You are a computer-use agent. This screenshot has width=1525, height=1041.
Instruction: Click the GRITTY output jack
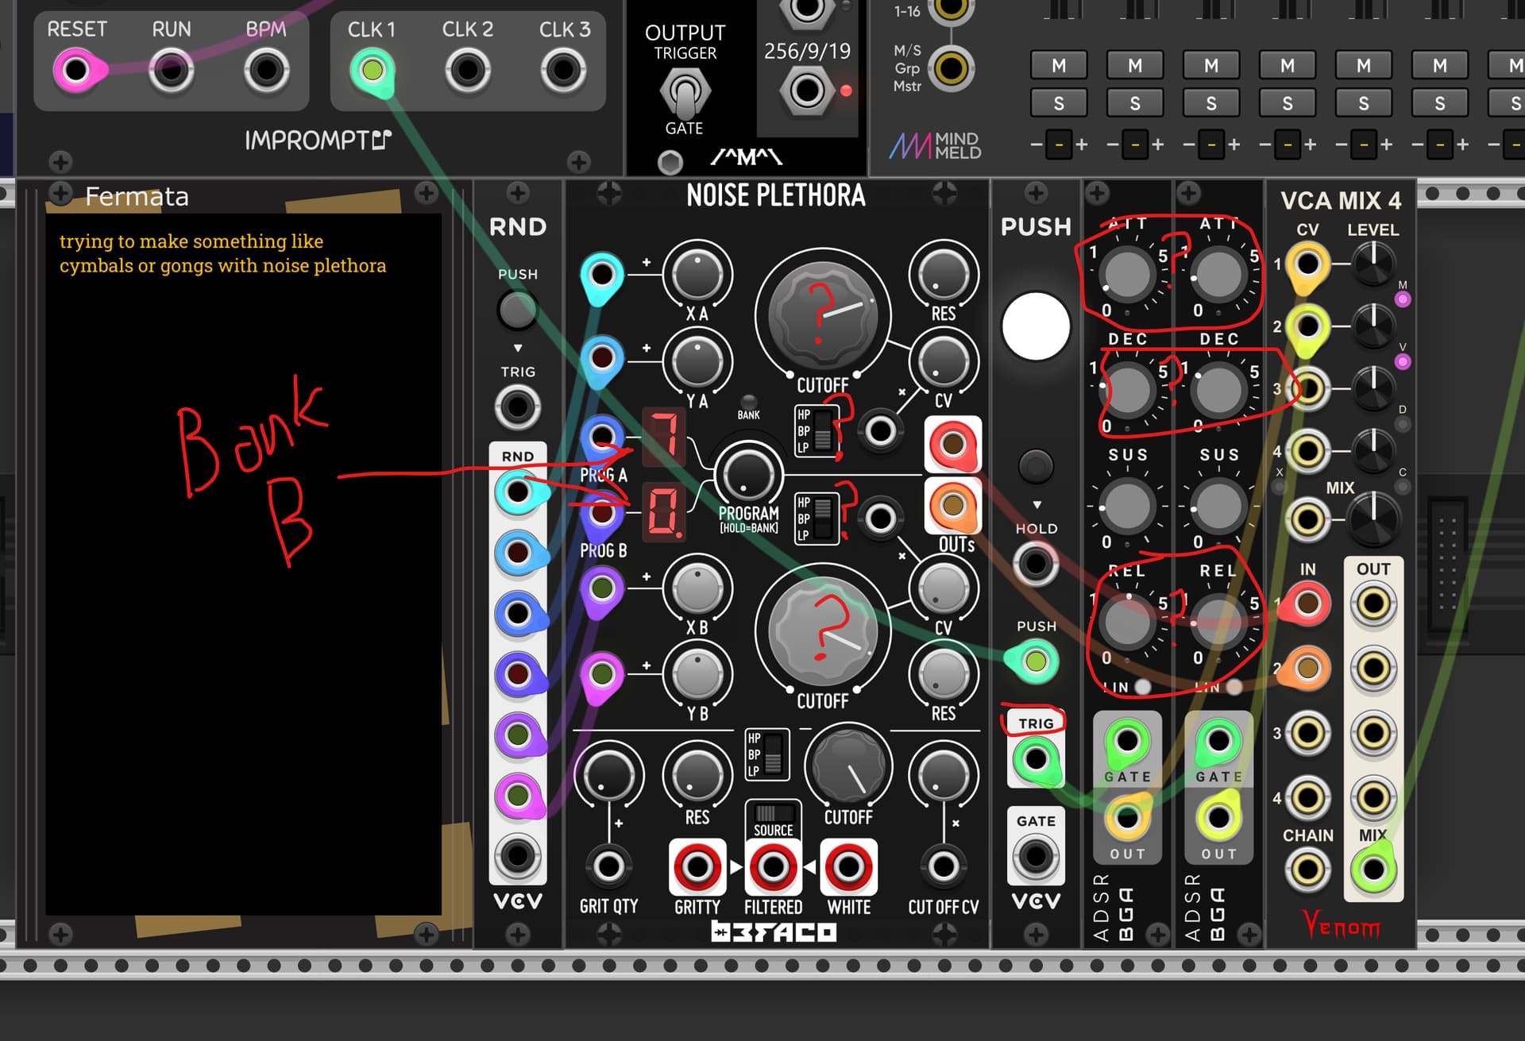tap(697, 867)
